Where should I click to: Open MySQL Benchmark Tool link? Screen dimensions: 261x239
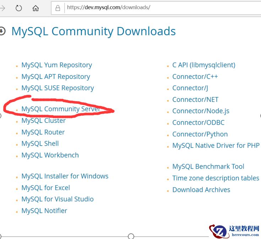(208, 167)
